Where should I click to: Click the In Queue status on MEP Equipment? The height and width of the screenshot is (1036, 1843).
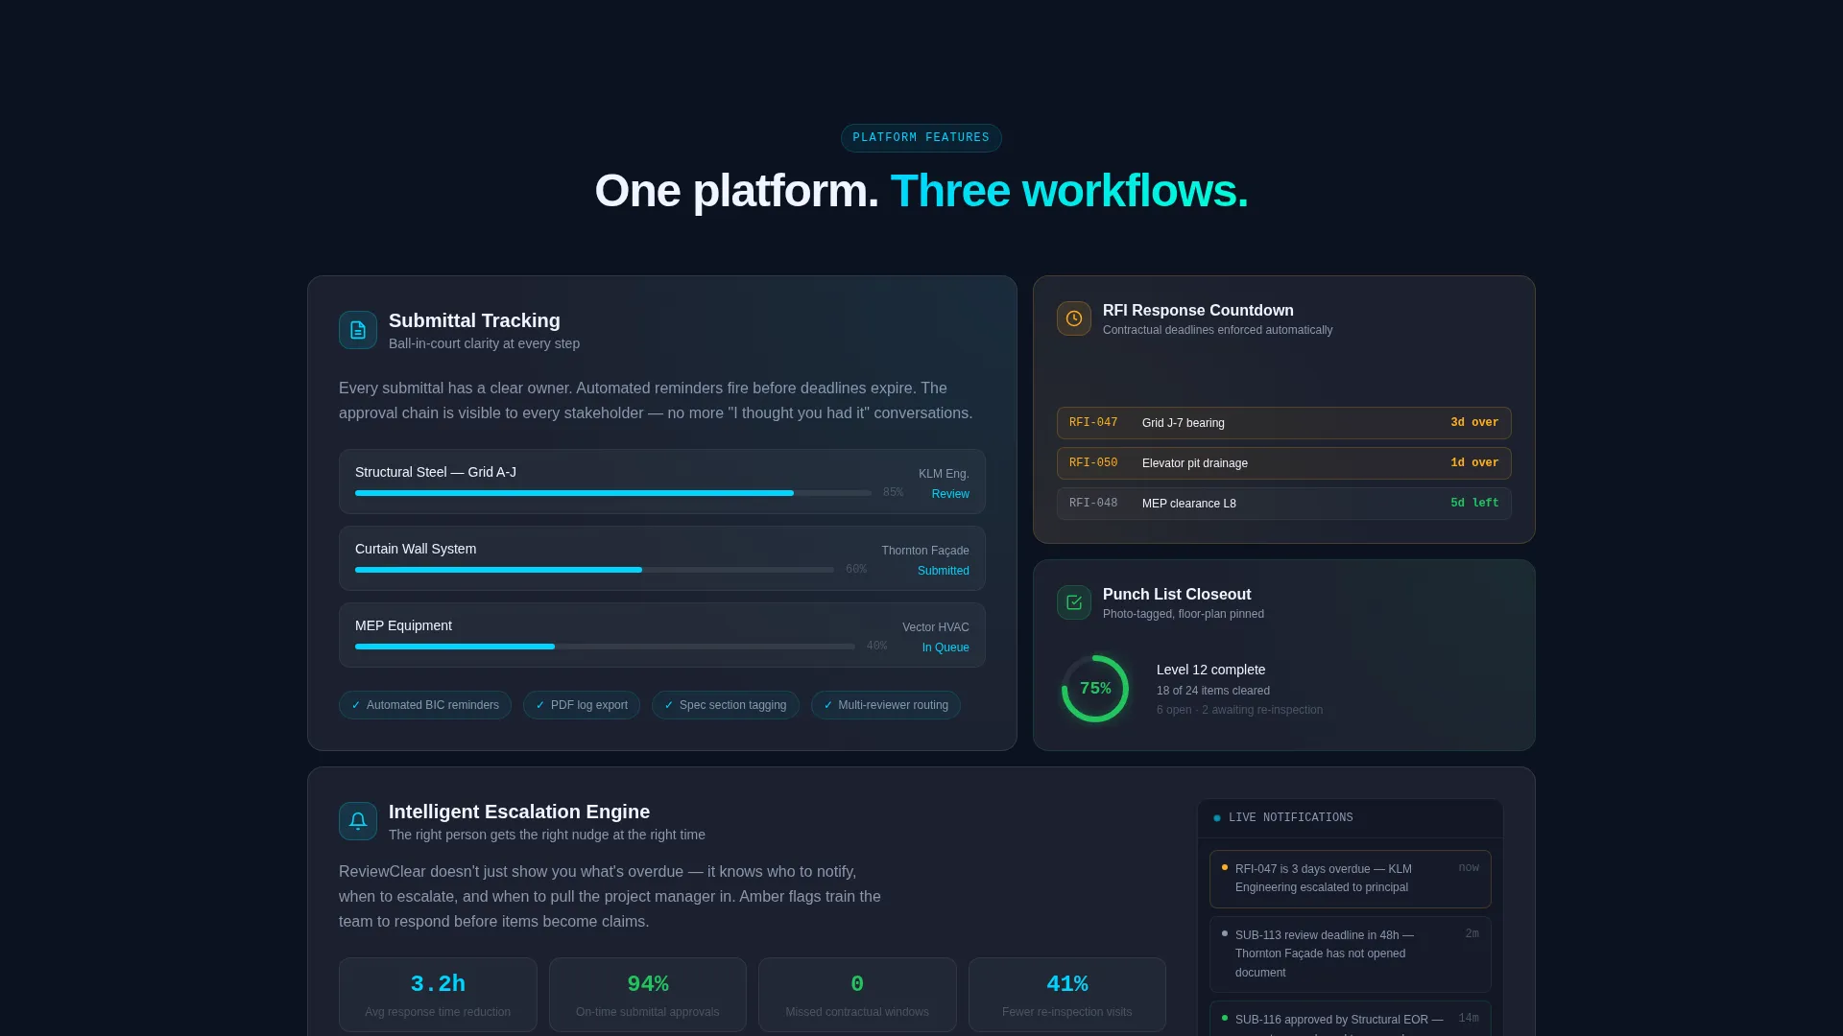[x=945, y=647]
